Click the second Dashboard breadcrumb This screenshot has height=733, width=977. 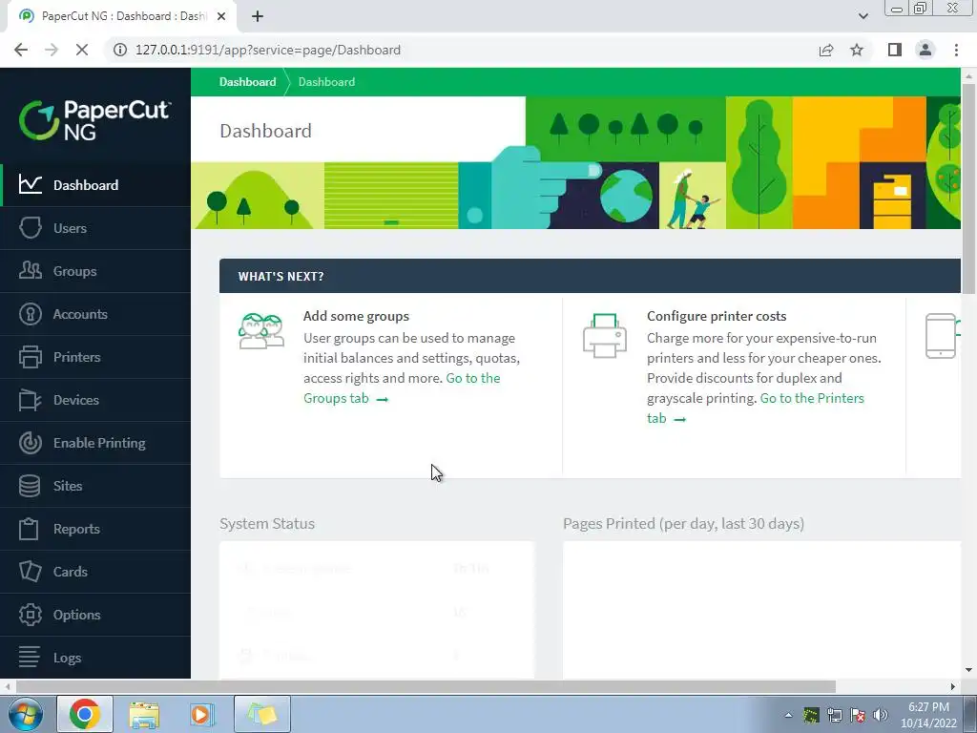(x=326, y=82)
